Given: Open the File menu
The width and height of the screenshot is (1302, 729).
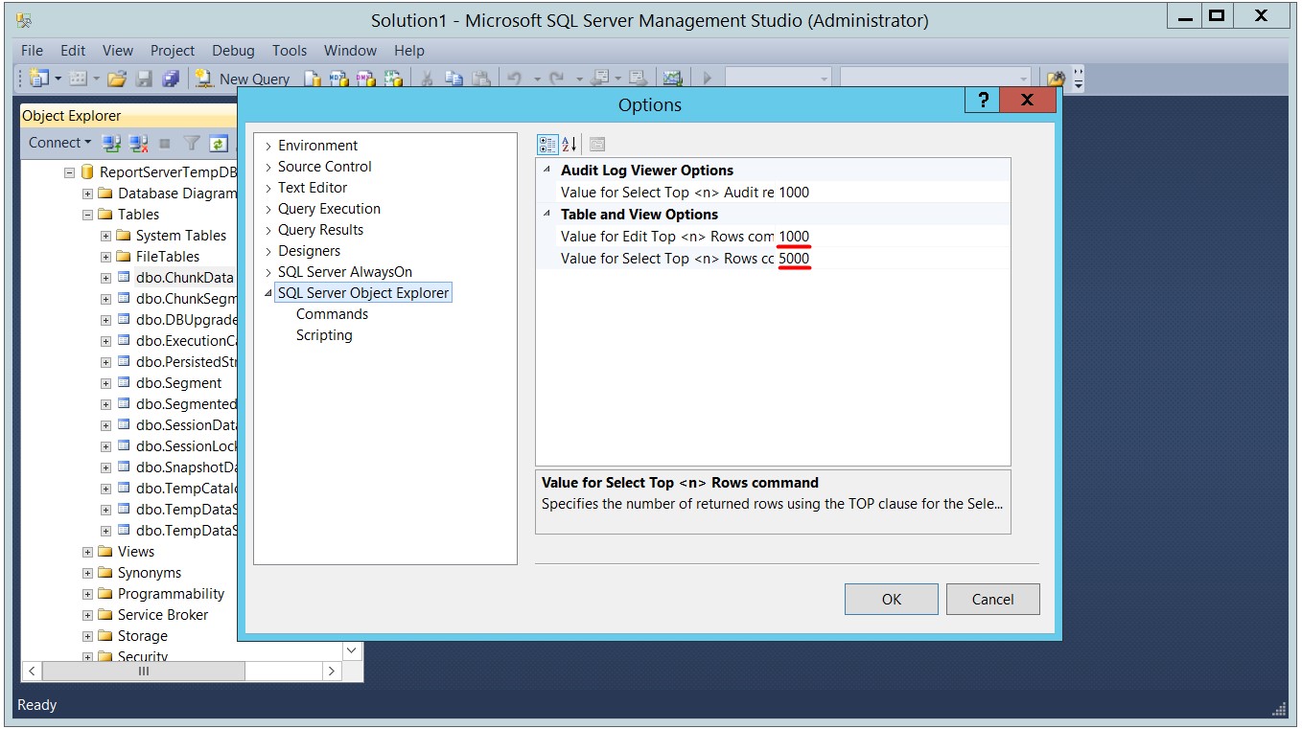Looking at the screenshot, I should point(32,50).
